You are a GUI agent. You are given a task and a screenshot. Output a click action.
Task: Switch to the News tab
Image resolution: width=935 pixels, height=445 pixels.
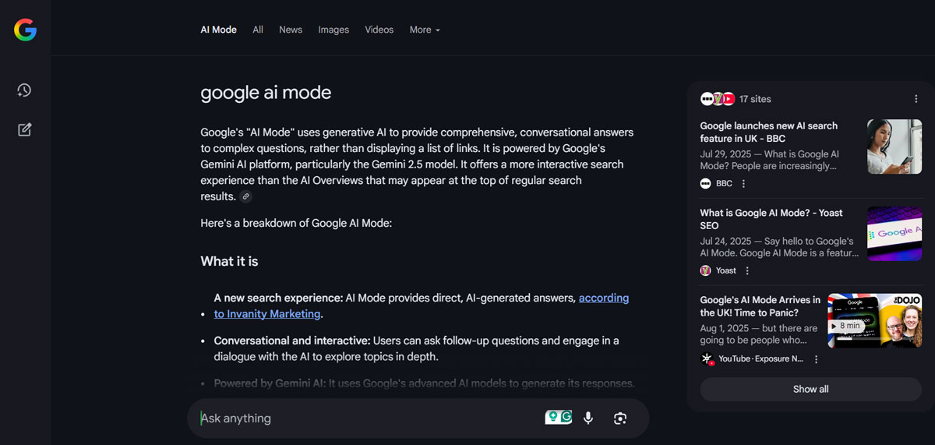tap(291, 30)
